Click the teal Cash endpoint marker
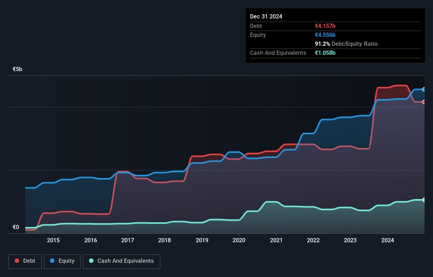433x277 pixels. click(x=424, y=200)
